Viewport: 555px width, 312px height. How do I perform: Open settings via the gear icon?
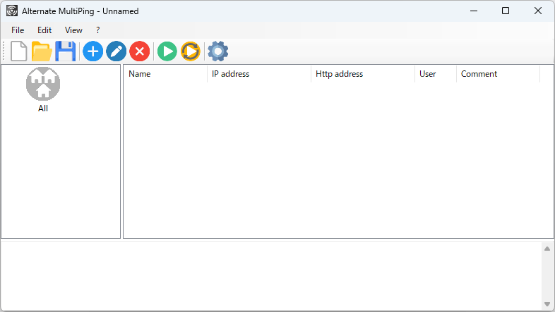click(217, 51)
